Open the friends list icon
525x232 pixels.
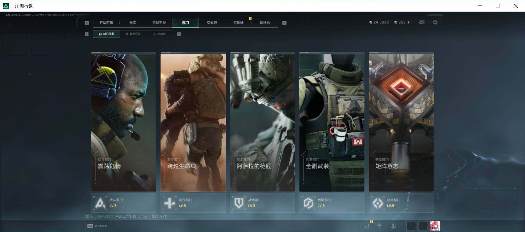[x=395, y=226]
